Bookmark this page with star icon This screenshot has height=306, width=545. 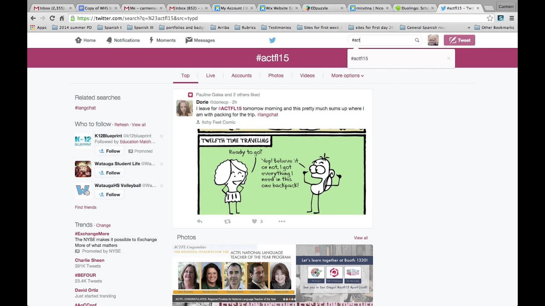490,18
